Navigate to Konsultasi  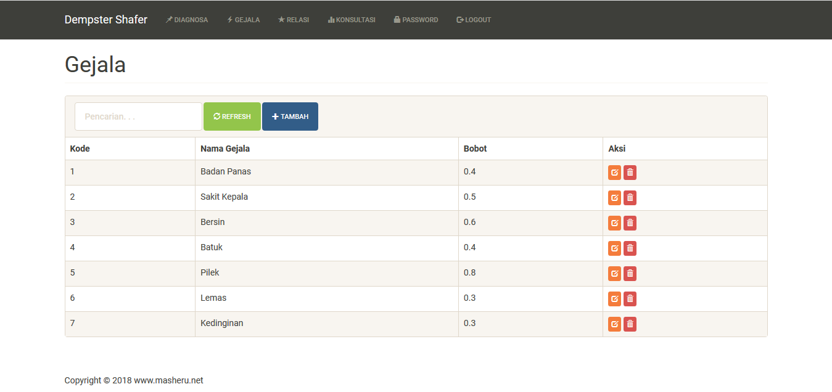pos(352,20)
